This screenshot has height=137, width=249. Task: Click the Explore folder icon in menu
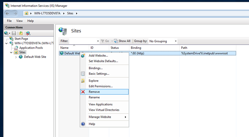coord(83,81)
